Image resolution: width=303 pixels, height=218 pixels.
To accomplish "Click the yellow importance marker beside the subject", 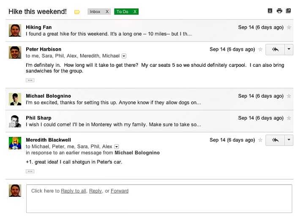I will tap(77, 12).
